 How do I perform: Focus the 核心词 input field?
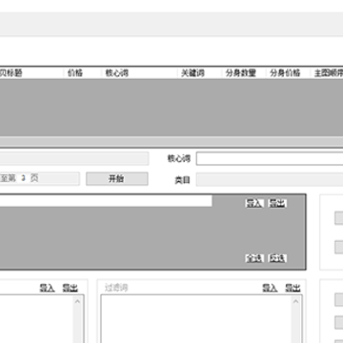(270, 158)
